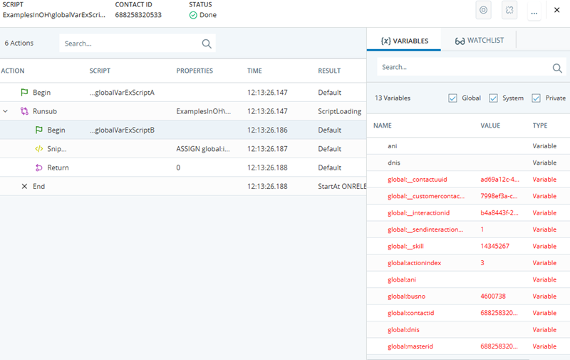Sort variables by the NAME column header
The height and width of the screenshot is (360, 570).
(383, 125)
